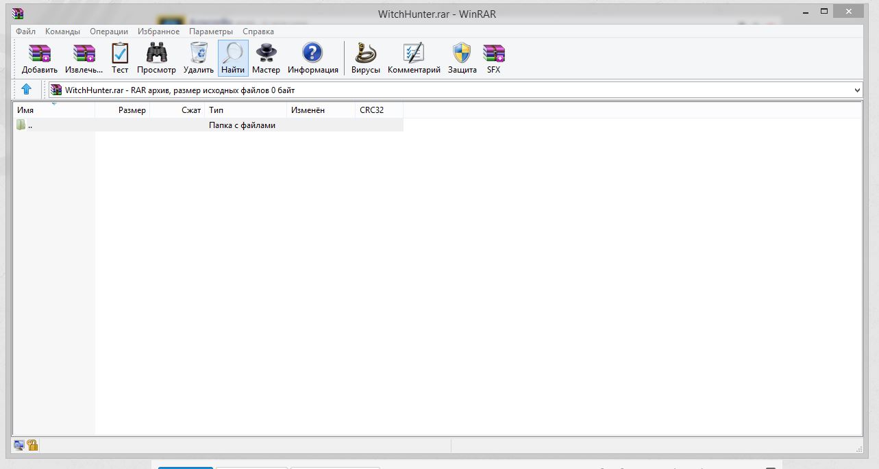Maximize the WinRAR window
The height and width of the screenshot is (469, 879).
point(824,11)
